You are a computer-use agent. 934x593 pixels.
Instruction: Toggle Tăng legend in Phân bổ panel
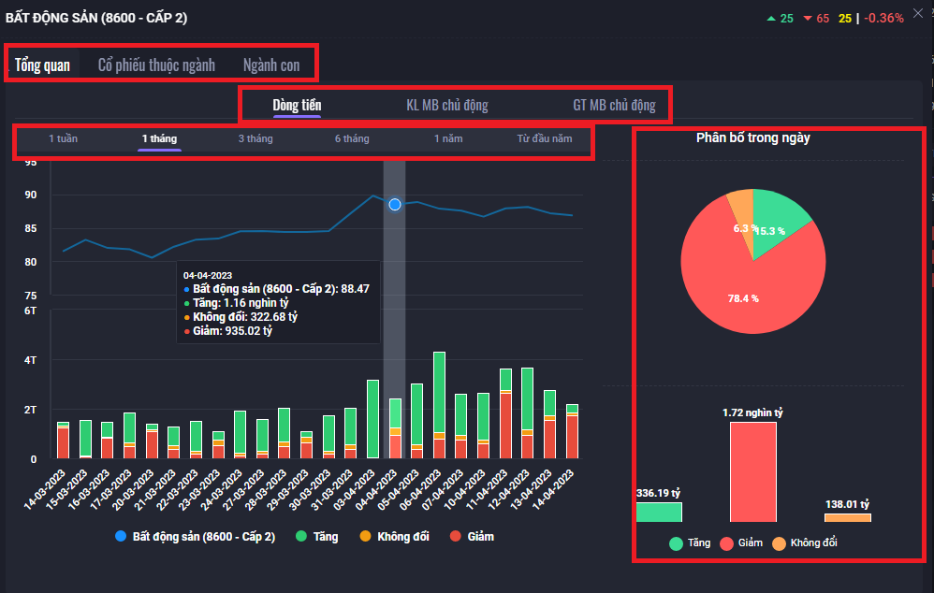click(689, 543)
